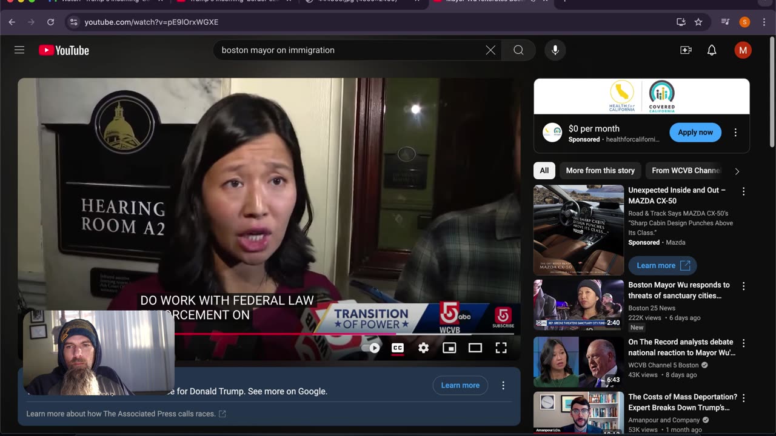Image resolution: width=776 pixels, height=436 pixels.
Task: Open the media control icon in browser toolbar
Action: (725, 22)
